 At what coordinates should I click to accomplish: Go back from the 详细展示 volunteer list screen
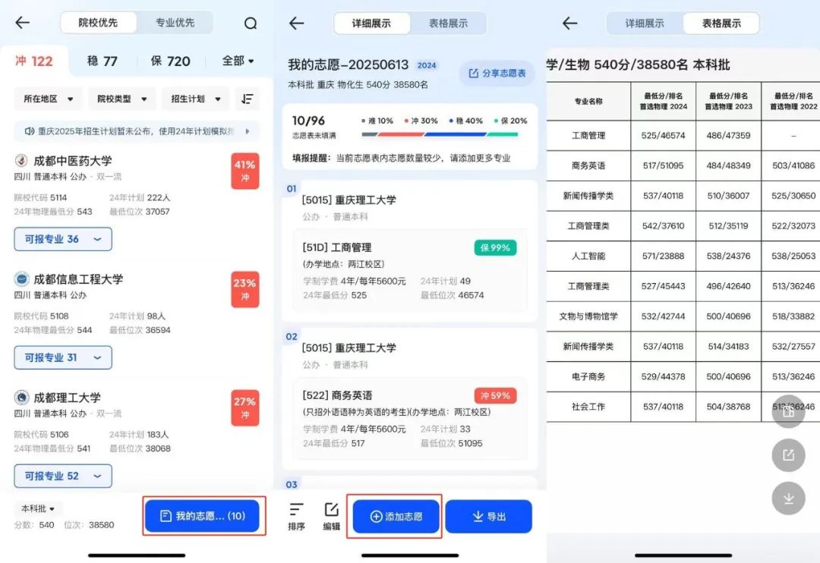[297, 23]
